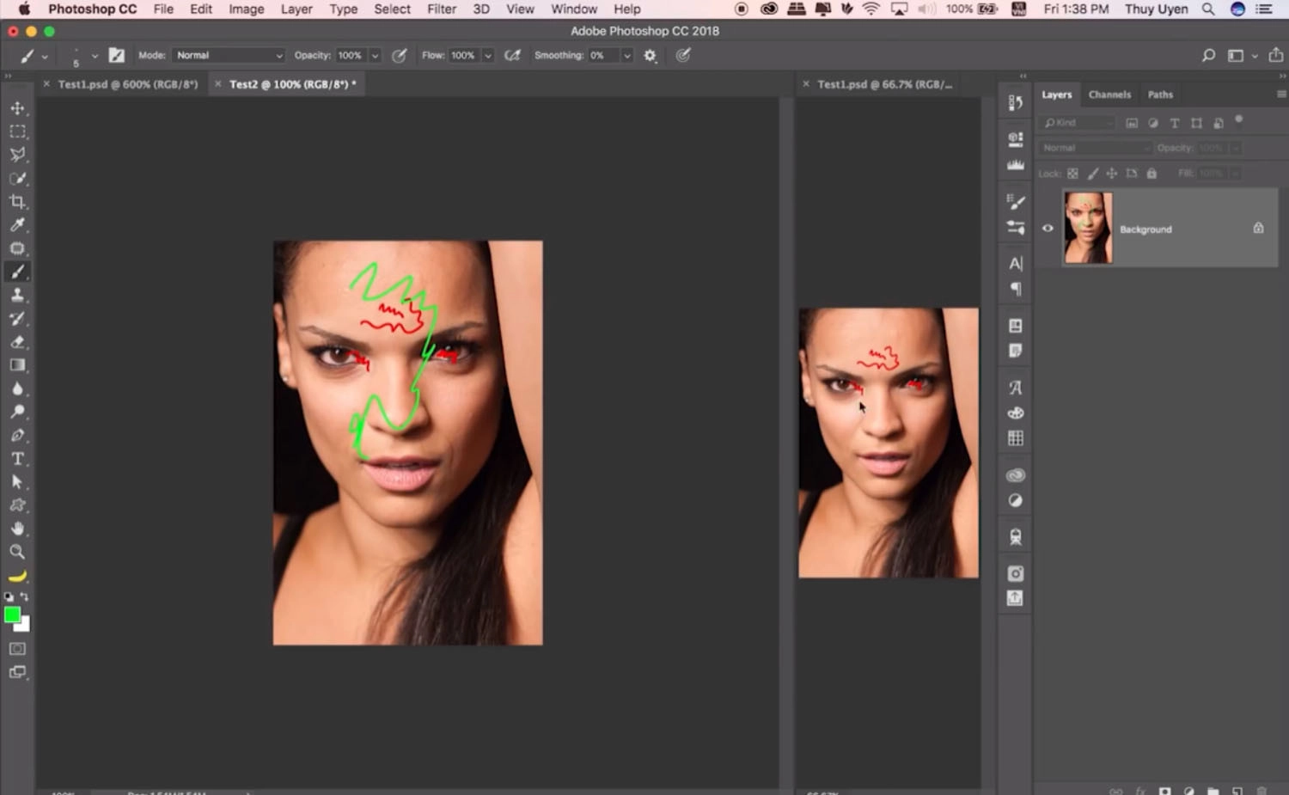
Task: Select the Polygonal Lasso tool
Action: coord(17,155)
